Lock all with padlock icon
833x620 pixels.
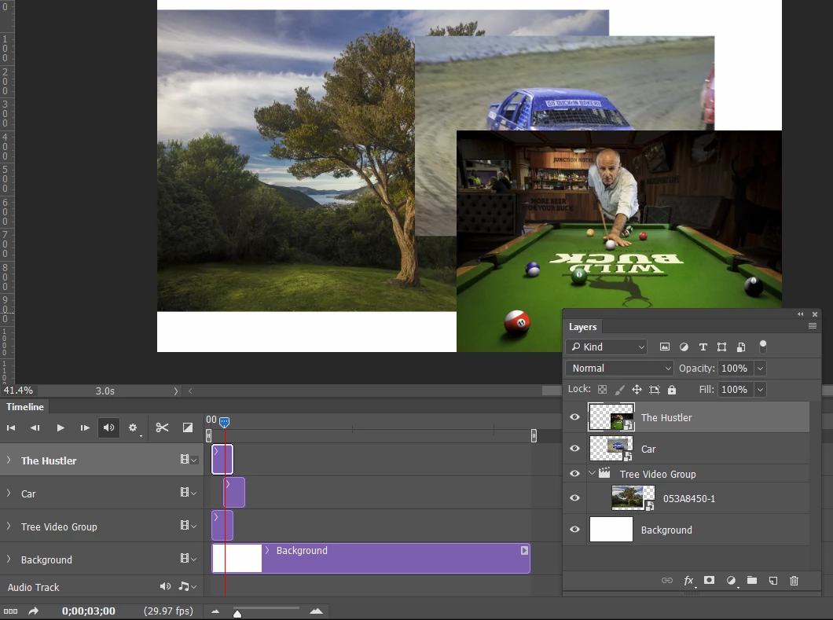tap(671, 390)
